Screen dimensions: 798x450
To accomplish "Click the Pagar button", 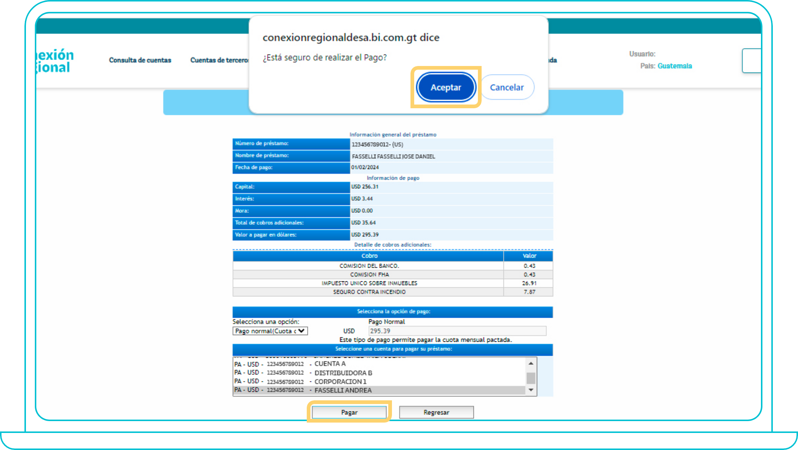I will [x=349, y=412].
